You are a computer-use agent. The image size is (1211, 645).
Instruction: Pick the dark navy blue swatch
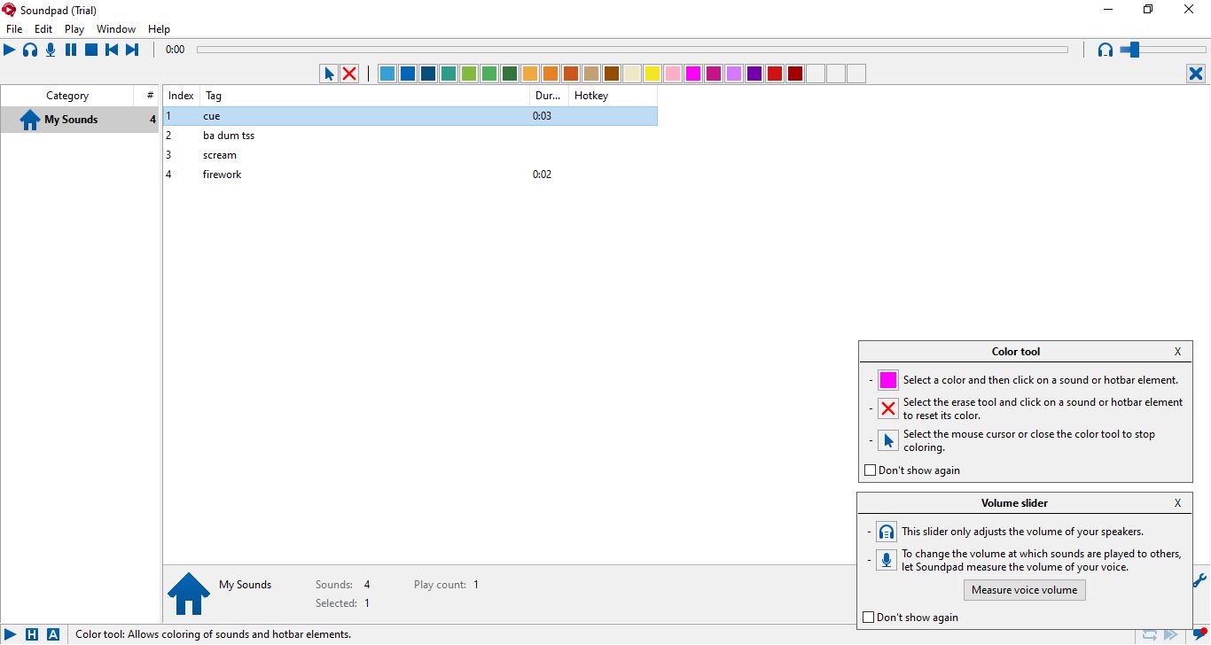coord(428,74)
